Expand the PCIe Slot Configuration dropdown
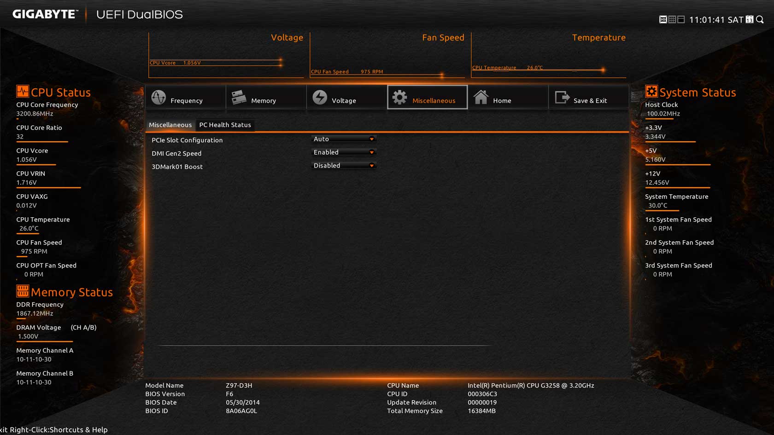Image resolution: width=774 pixels, height=435 pixels. coord(344,139)
